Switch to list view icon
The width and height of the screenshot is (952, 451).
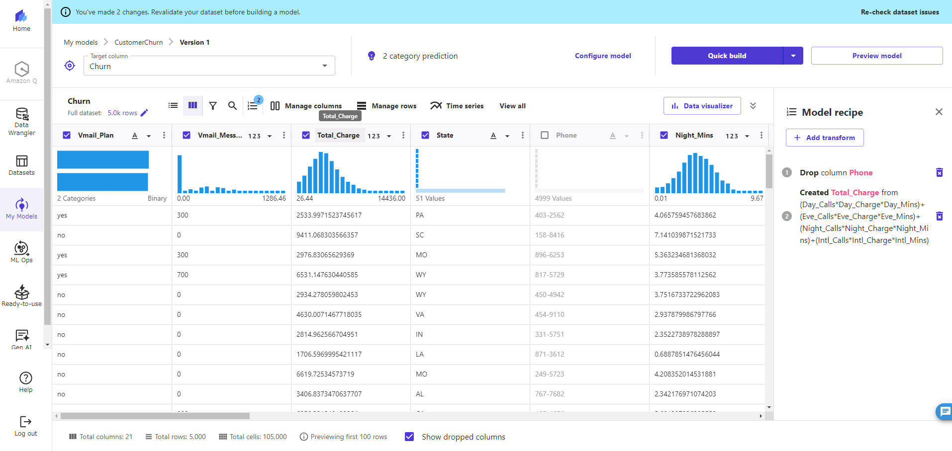(173, 105)
